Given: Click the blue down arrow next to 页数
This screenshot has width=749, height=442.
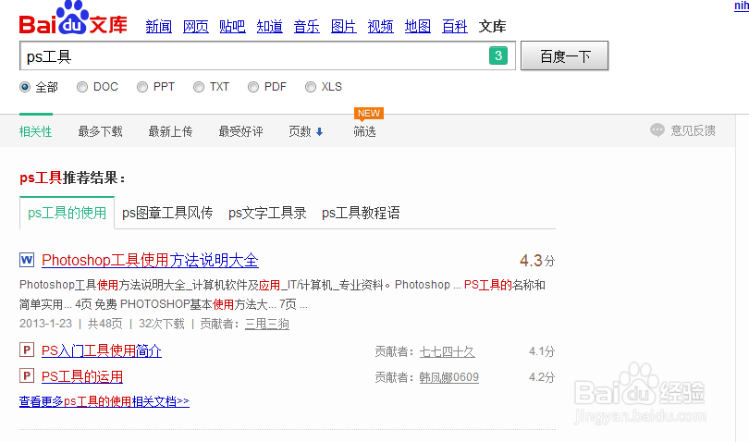Looking at the screenshot, I should 320,132.
